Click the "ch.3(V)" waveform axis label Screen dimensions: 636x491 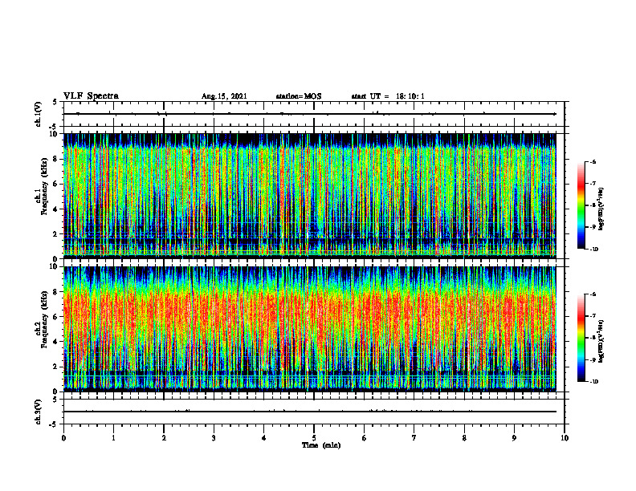(x=39, y=412)
